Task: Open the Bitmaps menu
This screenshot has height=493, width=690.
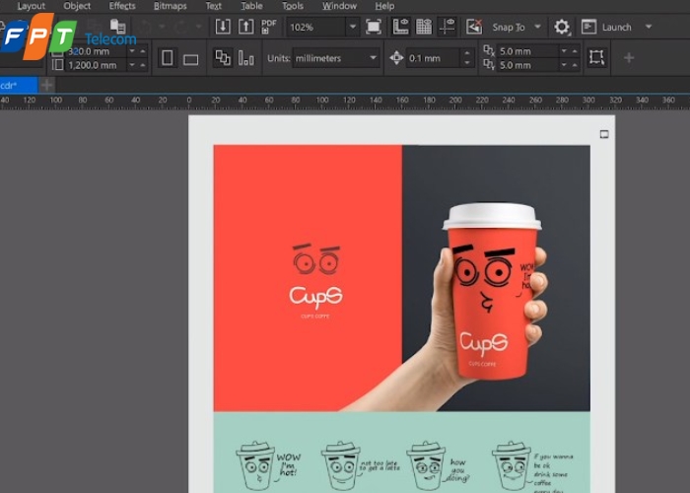Action: tap(171, 6)
